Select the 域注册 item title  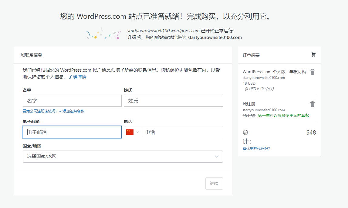coord(249,104)
